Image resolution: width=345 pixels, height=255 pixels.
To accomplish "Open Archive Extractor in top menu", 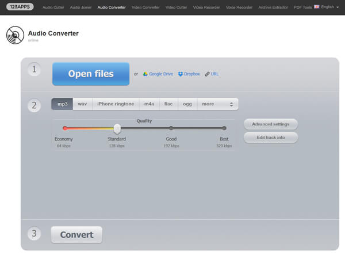I will pyautogui.click(x=273, y=7).
